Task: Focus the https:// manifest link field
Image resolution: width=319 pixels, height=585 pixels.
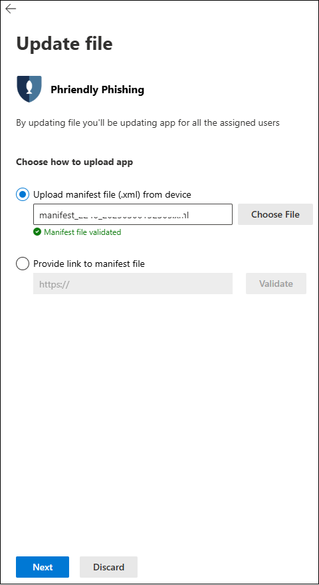Action: click(133, 284)
